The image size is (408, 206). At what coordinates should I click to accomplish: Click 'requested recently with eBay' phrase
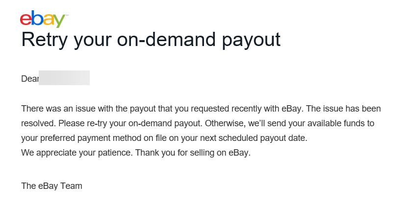247,109
